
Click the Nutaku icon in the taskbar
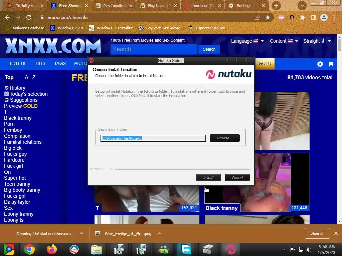230,249
